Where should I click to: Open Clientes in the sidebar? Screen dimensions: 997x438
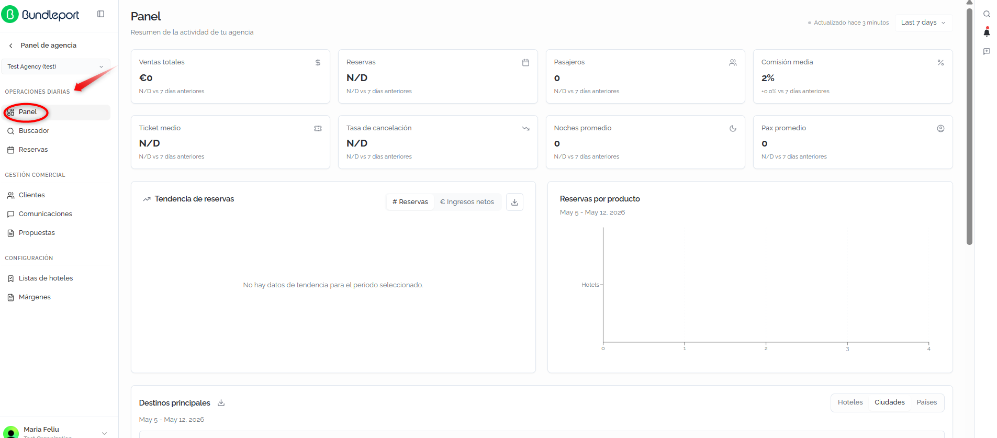[57, 195]
